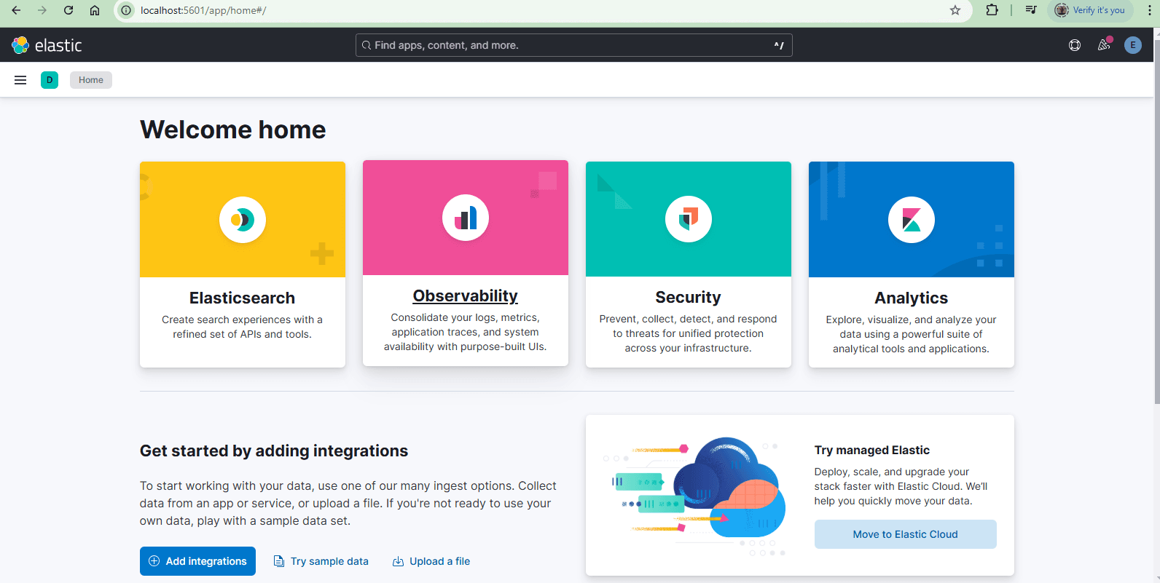Image resolution: width=1160 pixels, height=583 pixels.
Task: Focus the Find apps search field
Action: pos(573,45)
